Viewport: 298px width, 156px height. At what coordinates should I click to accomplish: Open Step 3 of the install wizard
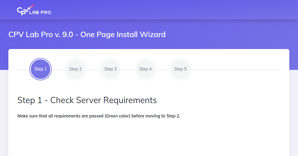[x=110, y=69]
